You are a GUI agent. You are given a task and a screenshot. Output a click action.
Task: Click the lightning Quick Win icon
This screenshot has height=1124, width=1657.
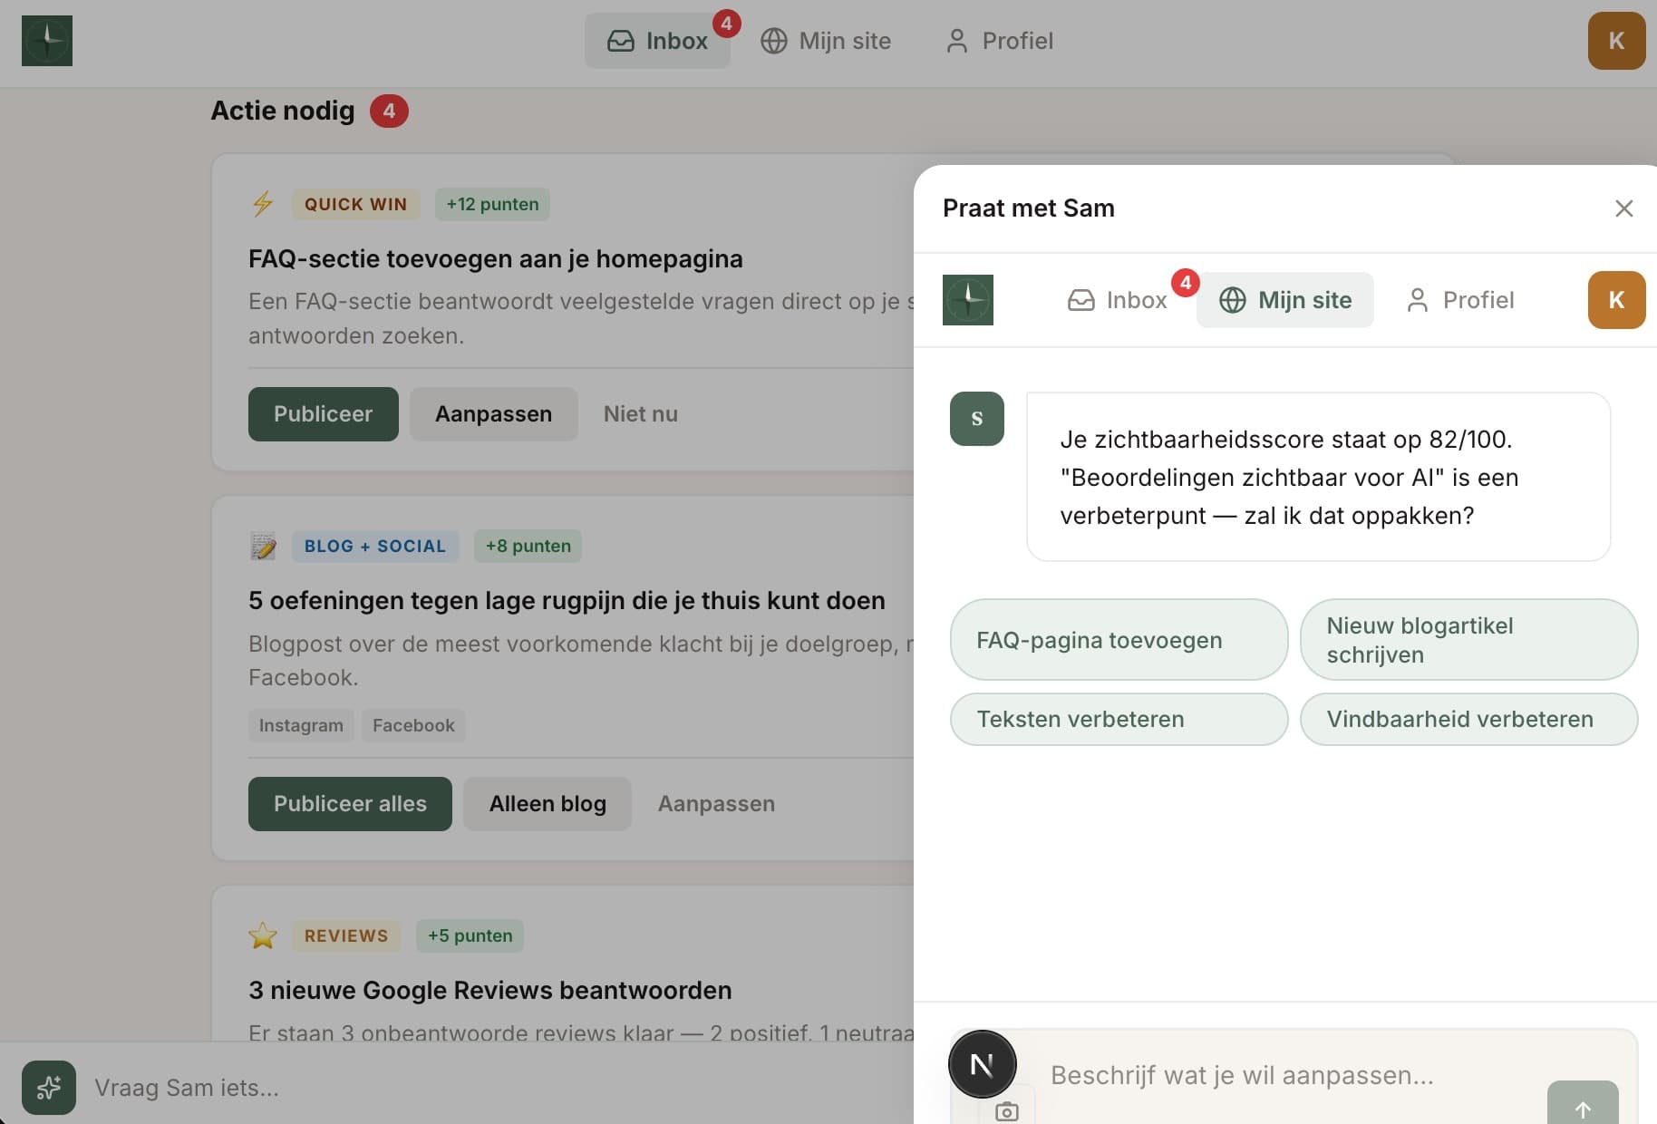point(263,204)
